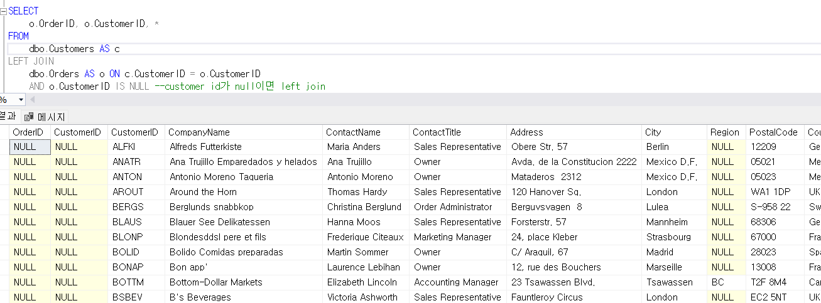Click the Berglunds snabbkop cell
The image size is (821, 303).
(x=244, y=207)
